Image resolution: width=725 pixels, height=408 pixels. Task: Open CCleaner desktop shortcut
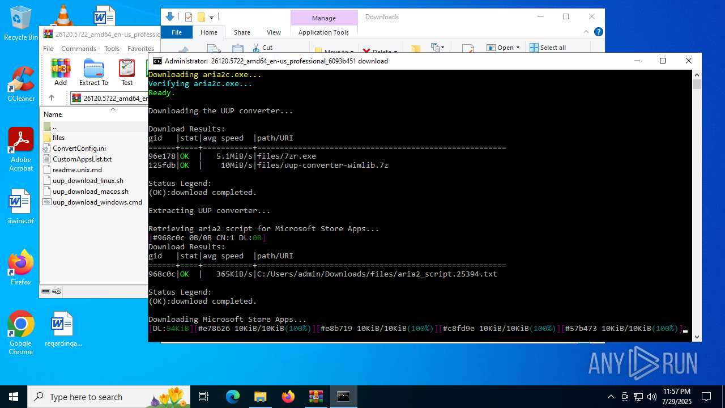point(21,84)
